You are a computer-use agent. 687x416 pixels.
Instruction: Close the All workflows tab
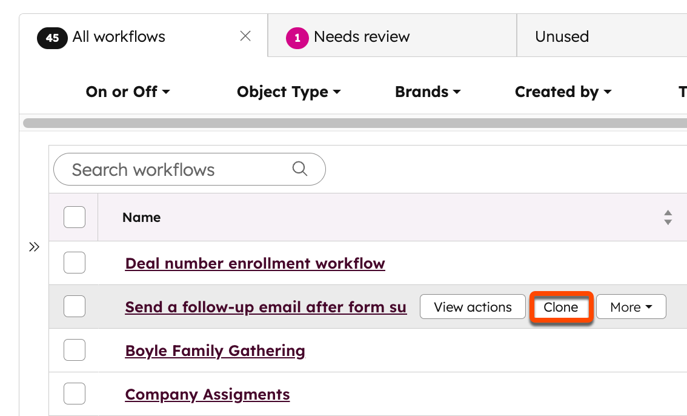click(245, 36)
